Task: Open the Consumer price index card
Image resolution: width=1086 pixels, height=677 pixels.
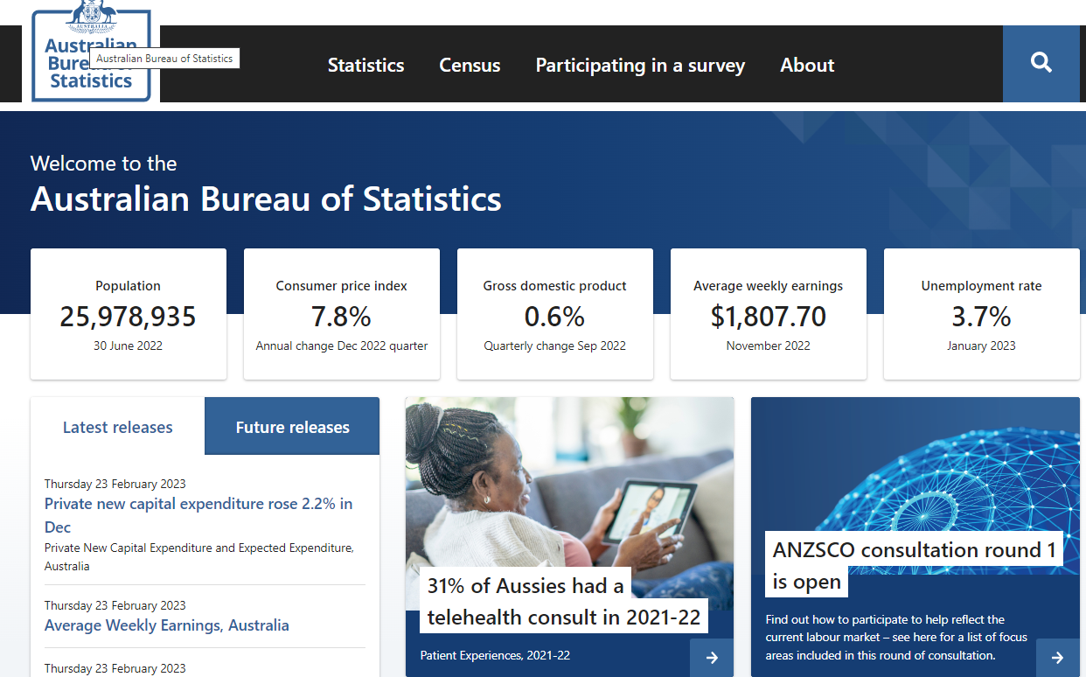Action: click(341, 314)
